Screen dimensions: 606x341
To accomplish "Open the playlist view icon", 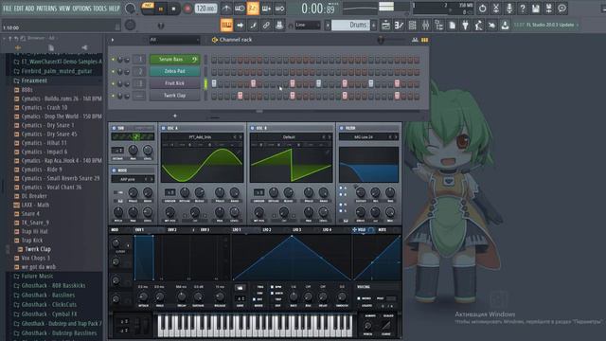I will 385,26.
